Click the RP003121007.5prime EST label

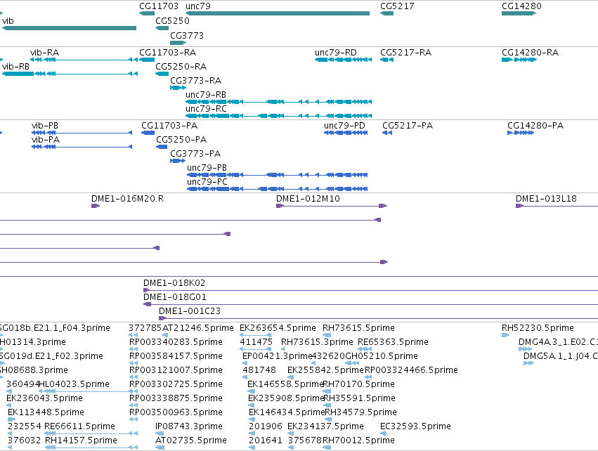pos(176,370)
